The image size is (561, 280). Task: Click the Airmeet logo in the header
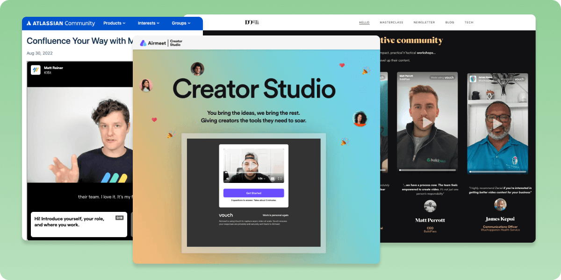coord(152,43)
